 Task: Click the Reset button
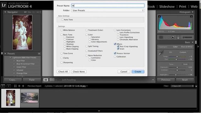click(x=185, y=80)
